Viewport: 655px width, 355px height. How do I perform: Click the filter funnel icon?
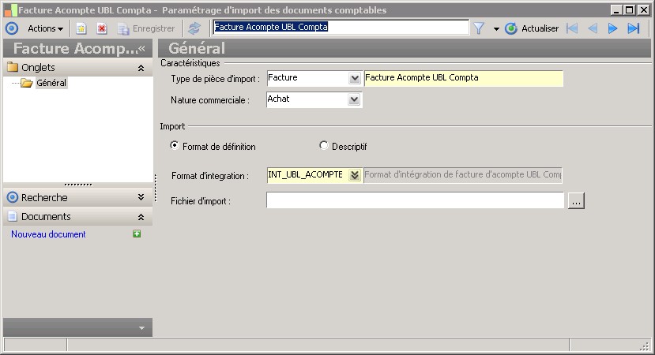479,28
